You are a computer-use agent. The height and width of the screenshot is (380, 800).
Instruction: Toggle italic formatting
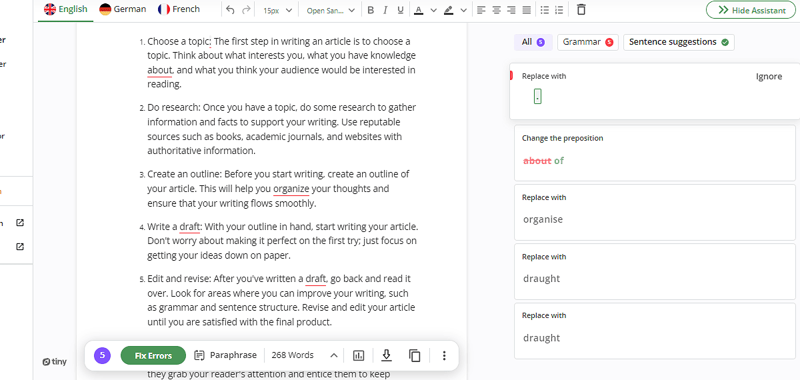[x=385, y=10]
